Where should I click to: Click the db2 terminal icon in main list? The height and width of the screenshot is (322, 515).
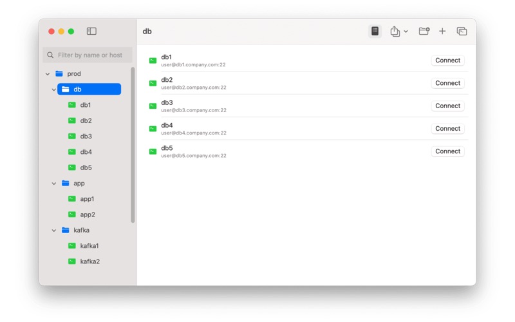pyautogui.click(x=153, y=83)
